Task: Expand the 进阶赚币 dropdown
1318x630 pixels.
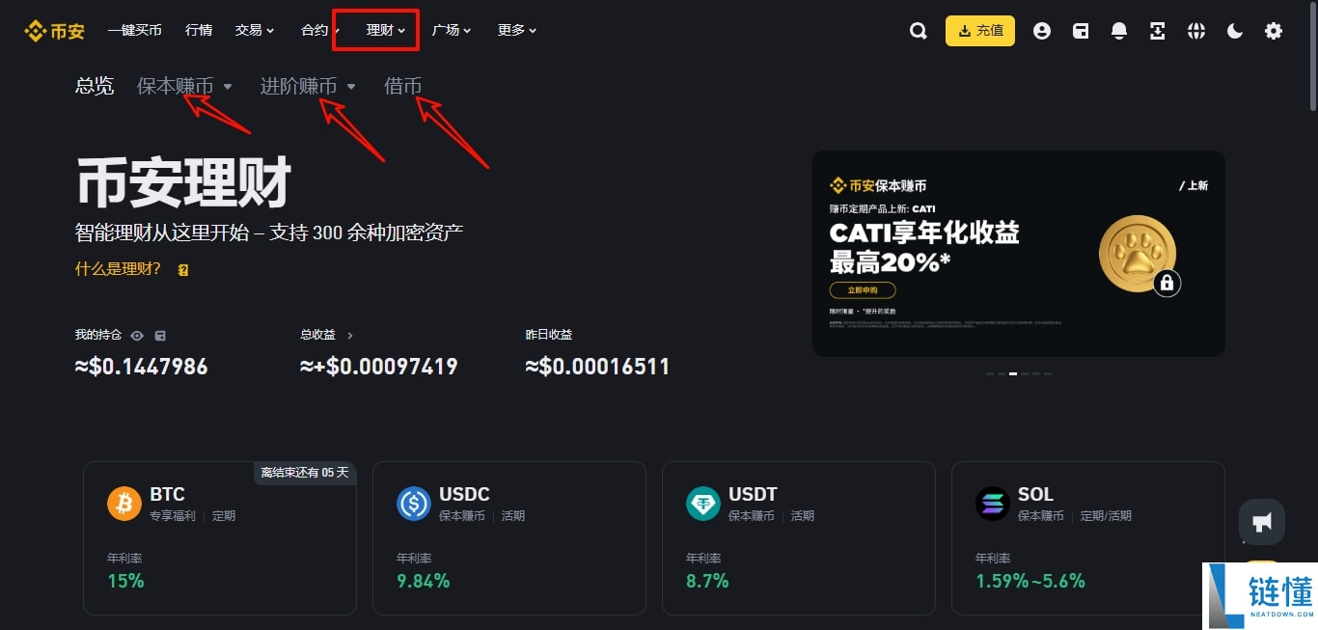Action: click(x=308, y=86)
